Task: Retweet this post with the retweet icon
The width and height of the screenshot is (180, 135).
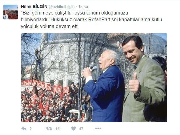Action: point(49,129)
